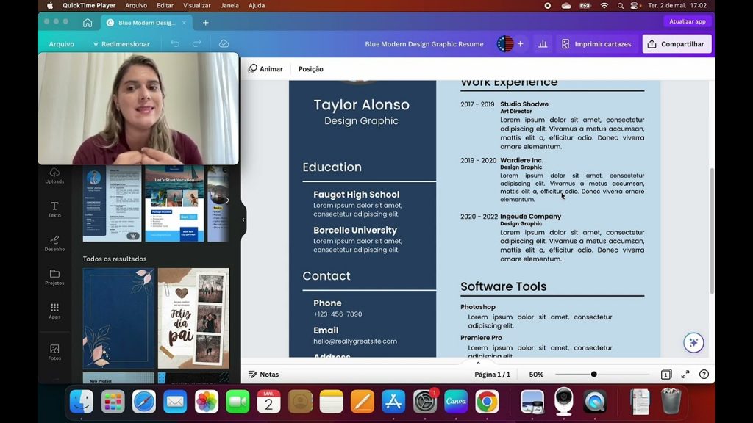Open the help question mark icon

click(x=704, y=374)
